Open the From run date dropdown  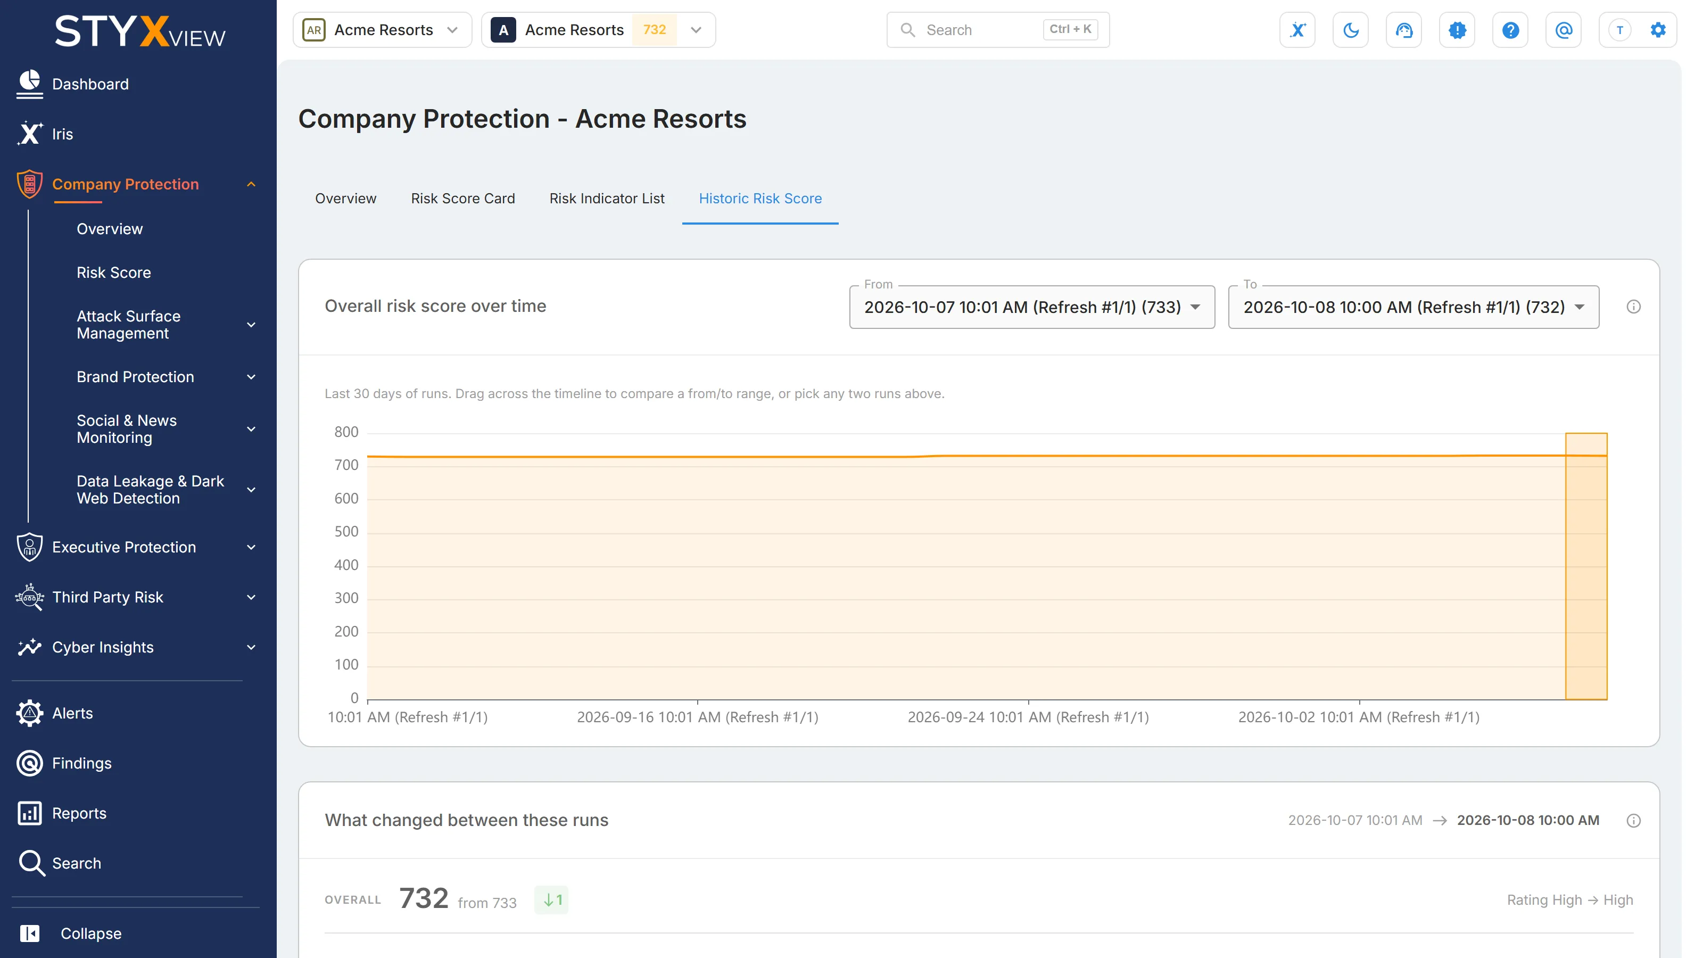1032,307
